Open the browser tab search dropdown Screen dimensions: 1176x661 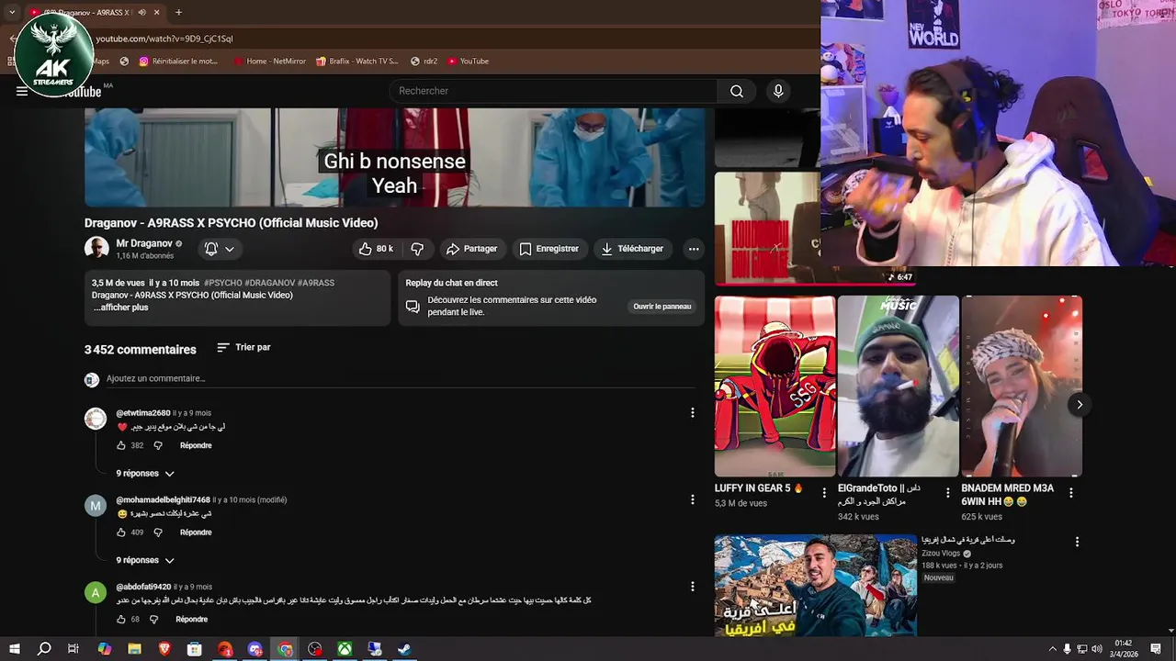pyautogui.click(x=12, y=12)
